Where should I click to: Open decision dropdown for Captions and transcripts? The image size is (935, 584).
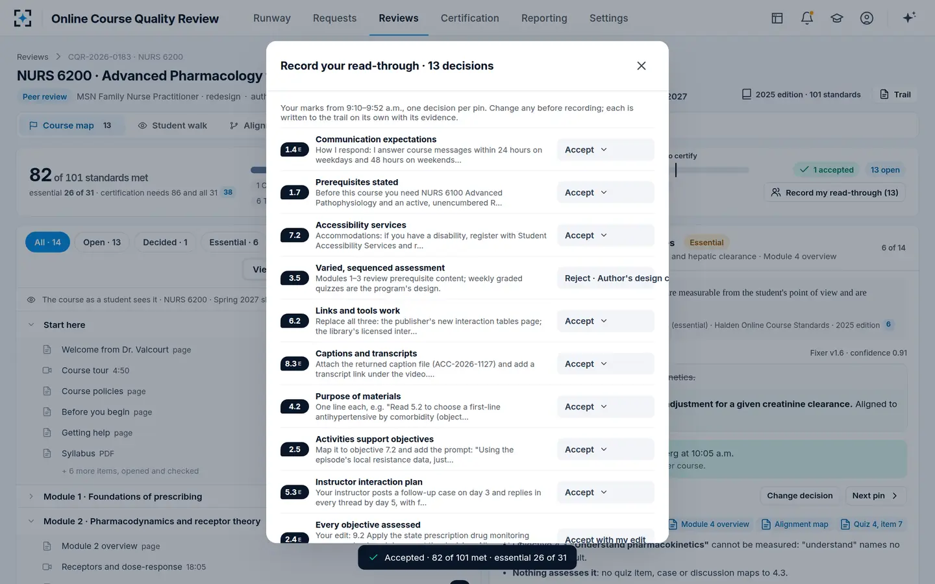[605, 364]
